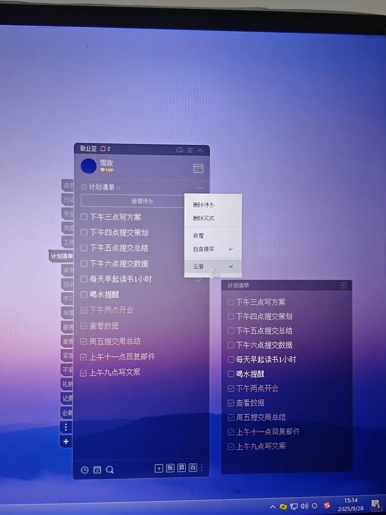Select the clock reminder icon in bottom toolbar
This screenshot has height=515, width=386.
[x=84, y=470]
